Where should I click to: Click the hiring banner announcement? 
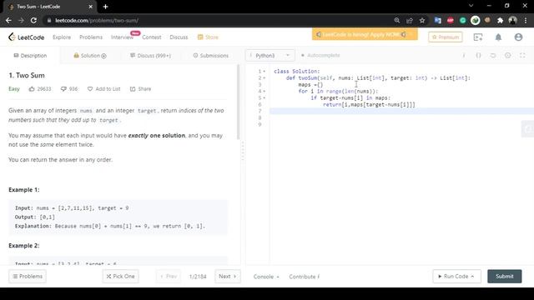(x=365, y=34)
